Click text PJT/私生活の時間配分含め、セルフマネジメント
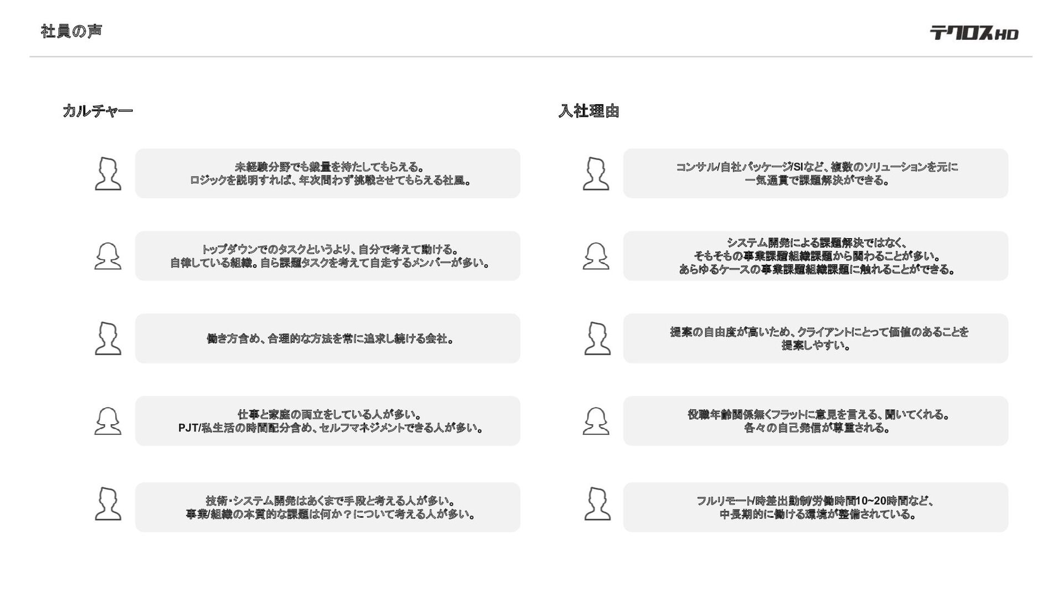 pyautogui.click(x=291, y=428)
